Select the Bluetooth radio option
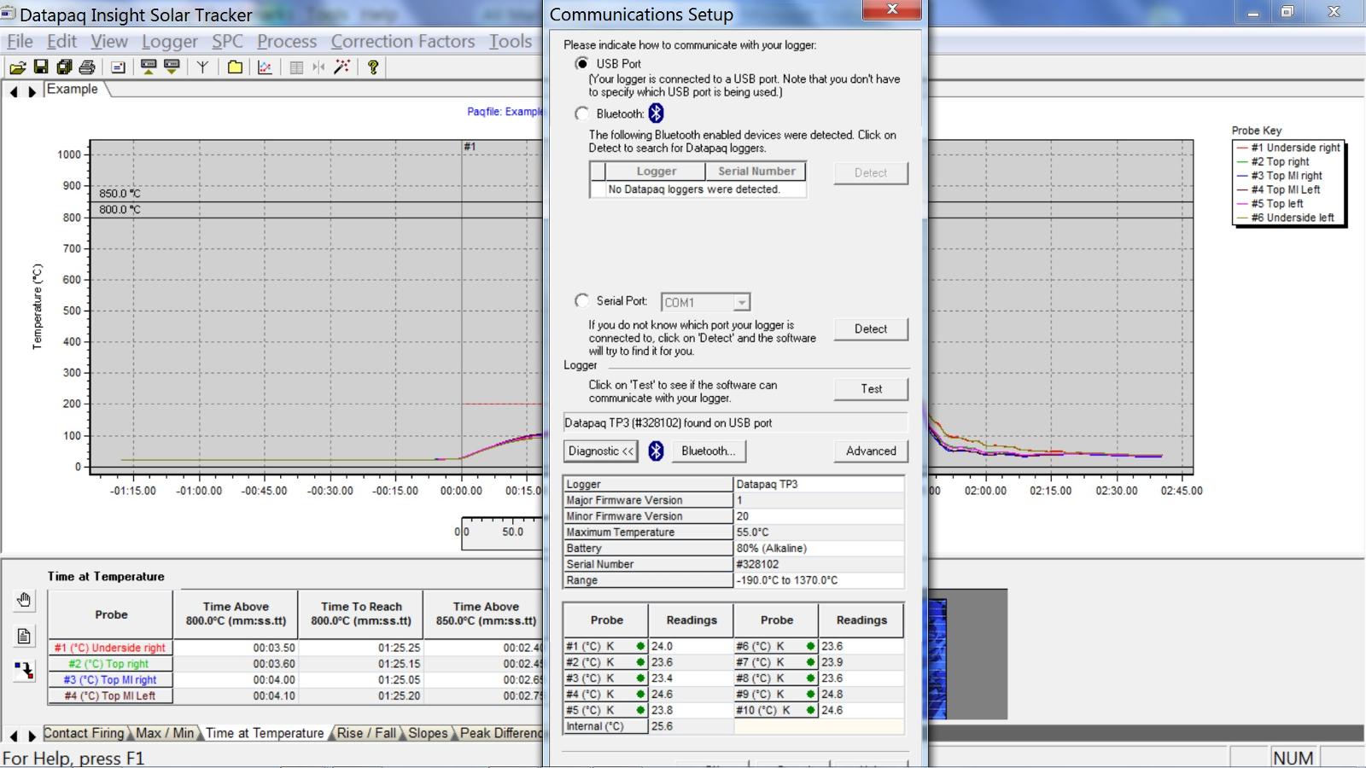Screen dimensions: 1366x768 pyautogui.click(x=582, y=113)
